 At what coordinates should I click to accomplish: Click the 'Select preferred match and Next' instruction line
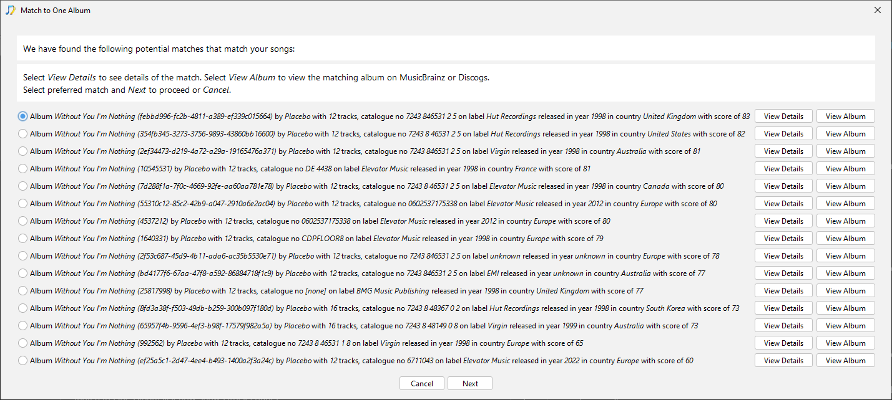[x=127, y=90]
